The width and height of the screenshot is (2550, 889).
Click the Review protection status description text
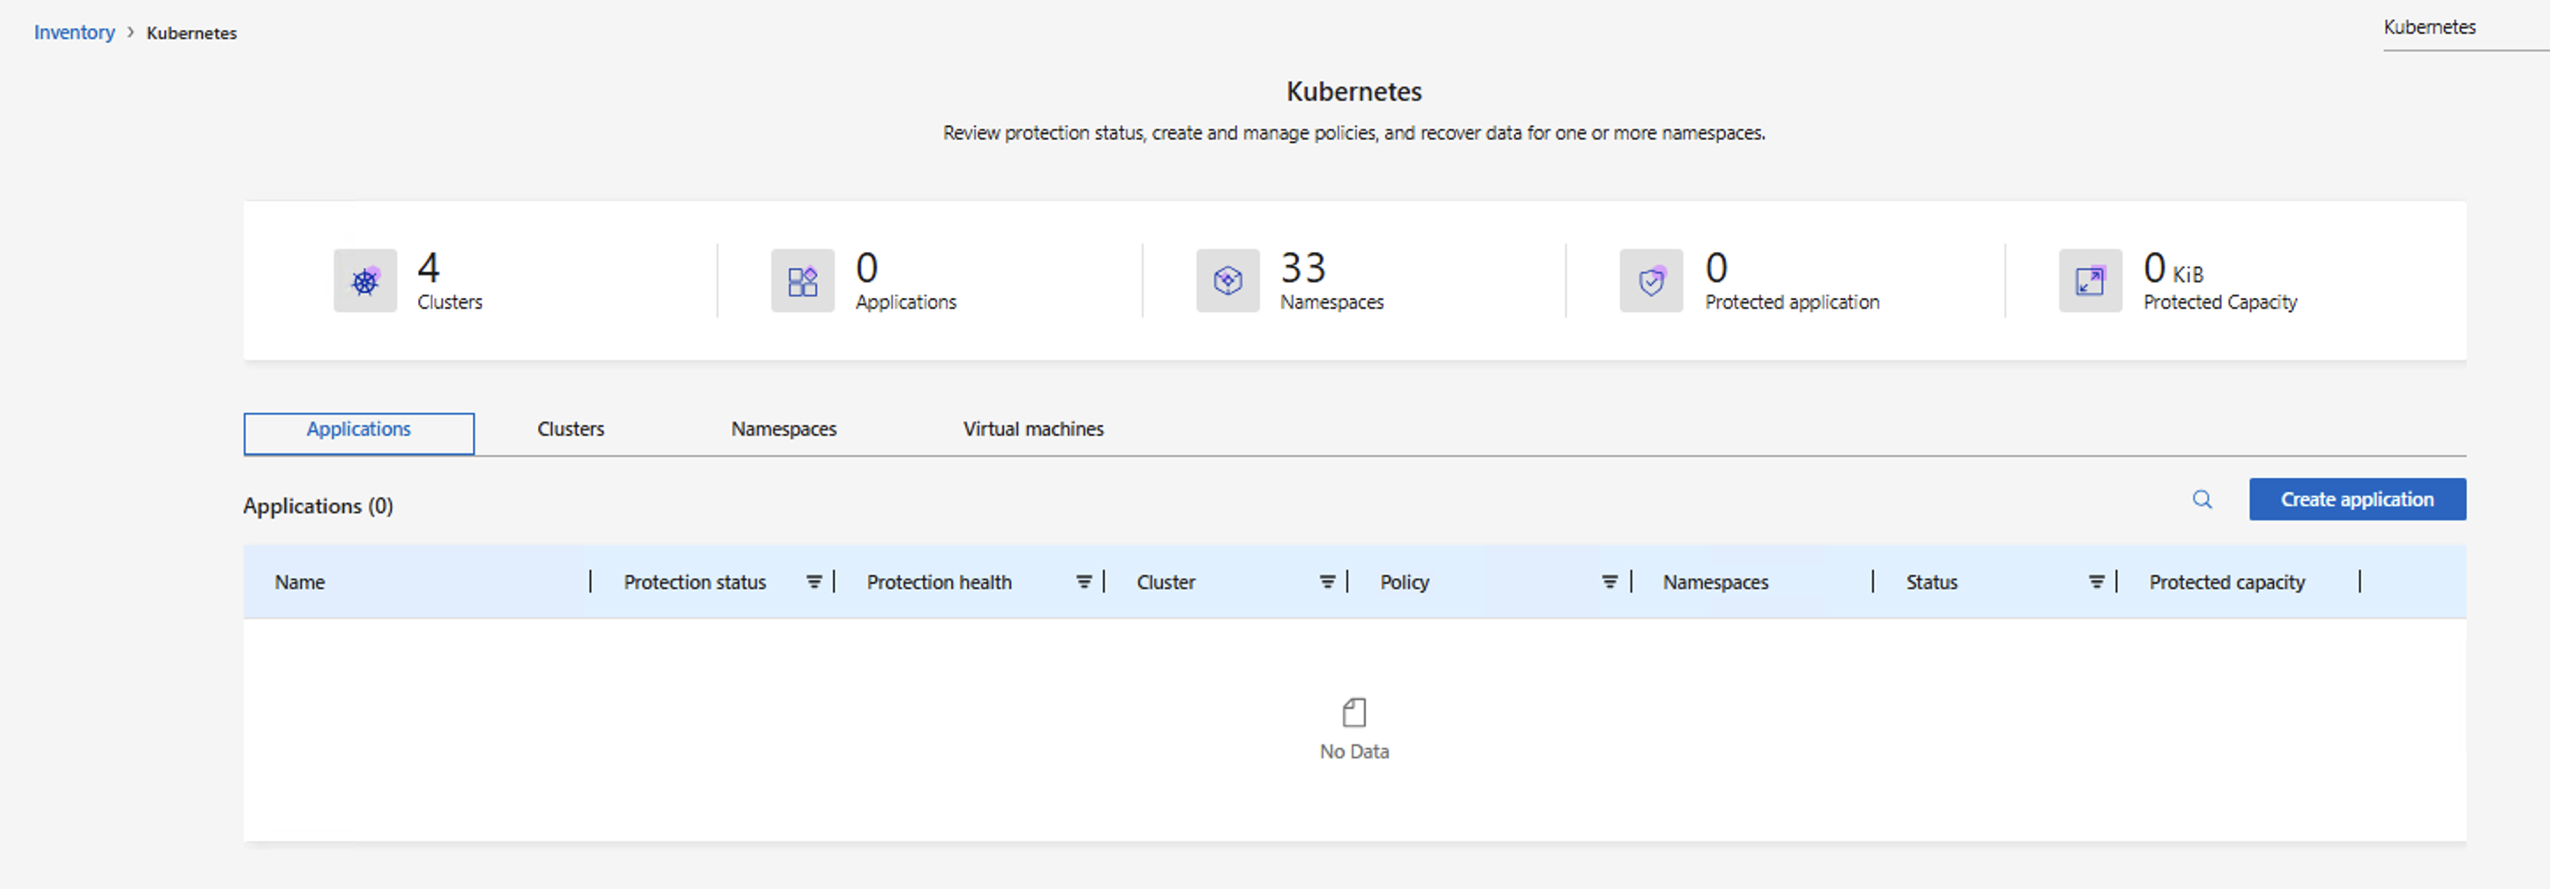tap(1354, 132)
